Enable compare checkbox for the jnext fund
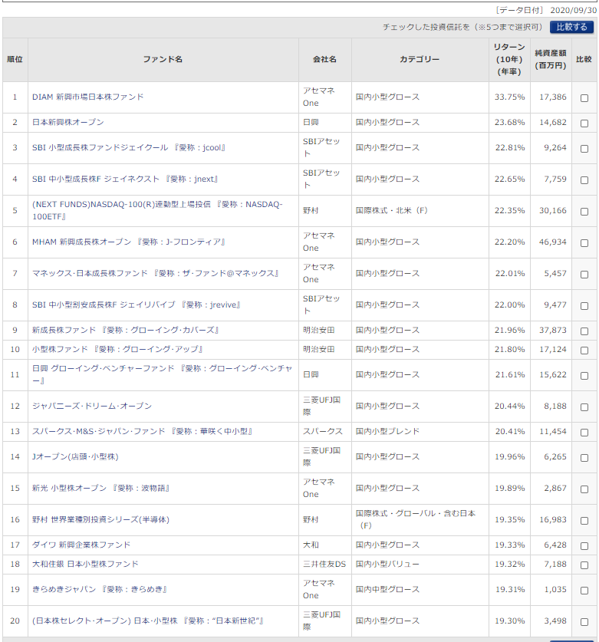 pos(584,180)
